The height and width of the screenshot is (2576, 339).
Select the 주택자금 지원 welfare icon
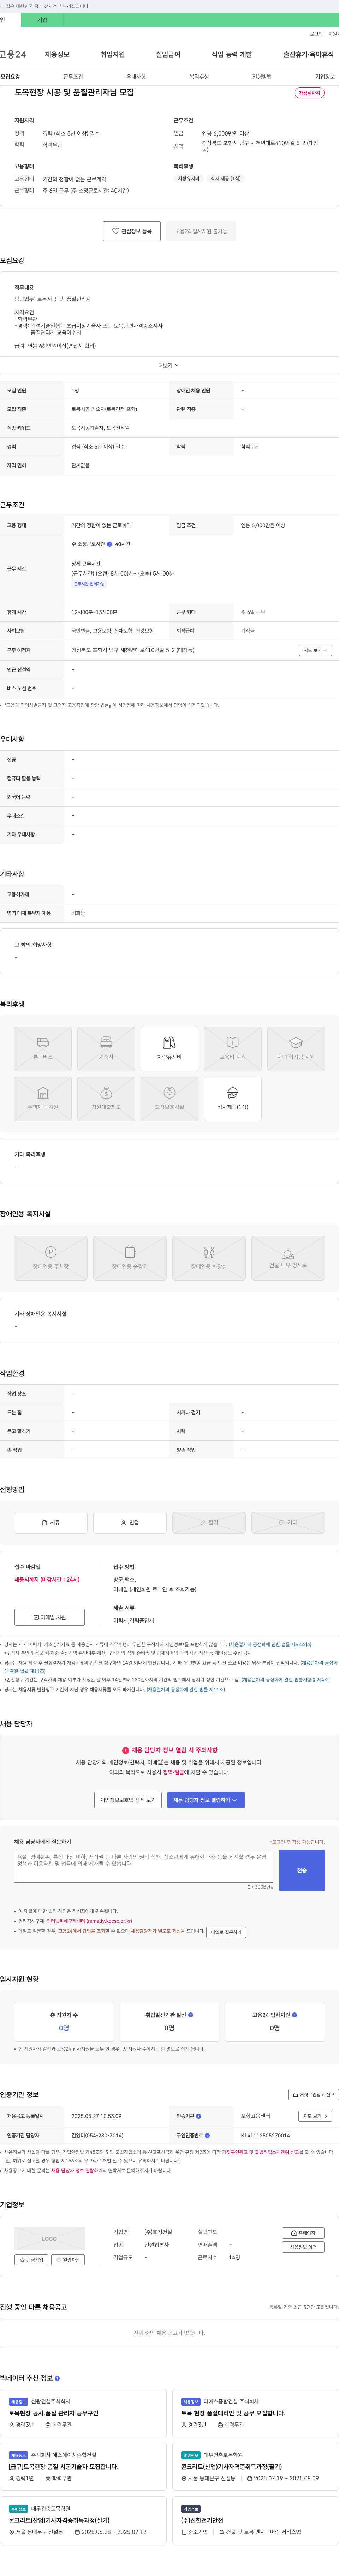point(43,1099)
